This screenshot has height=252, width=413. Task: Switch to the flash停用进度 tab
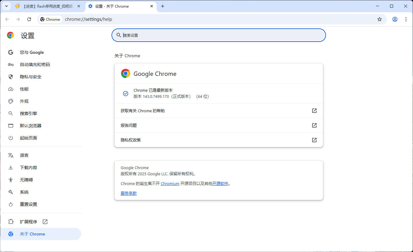tap(46, 6)
